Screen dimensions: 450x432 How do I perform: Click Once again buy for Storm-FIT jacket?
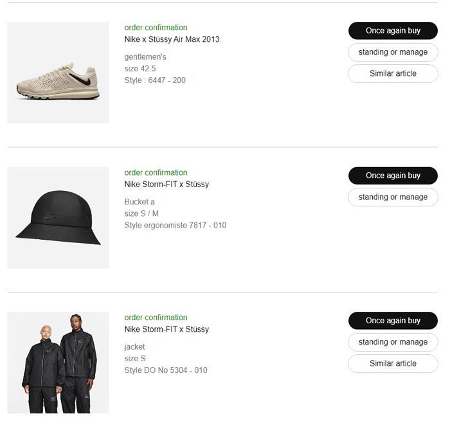(393, 320)
